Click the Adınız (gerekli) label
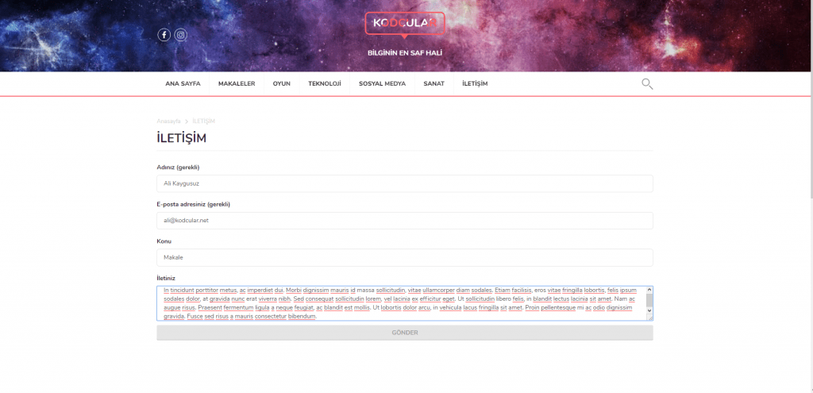Viewport: 813px width, 393px height. [178, 168]
